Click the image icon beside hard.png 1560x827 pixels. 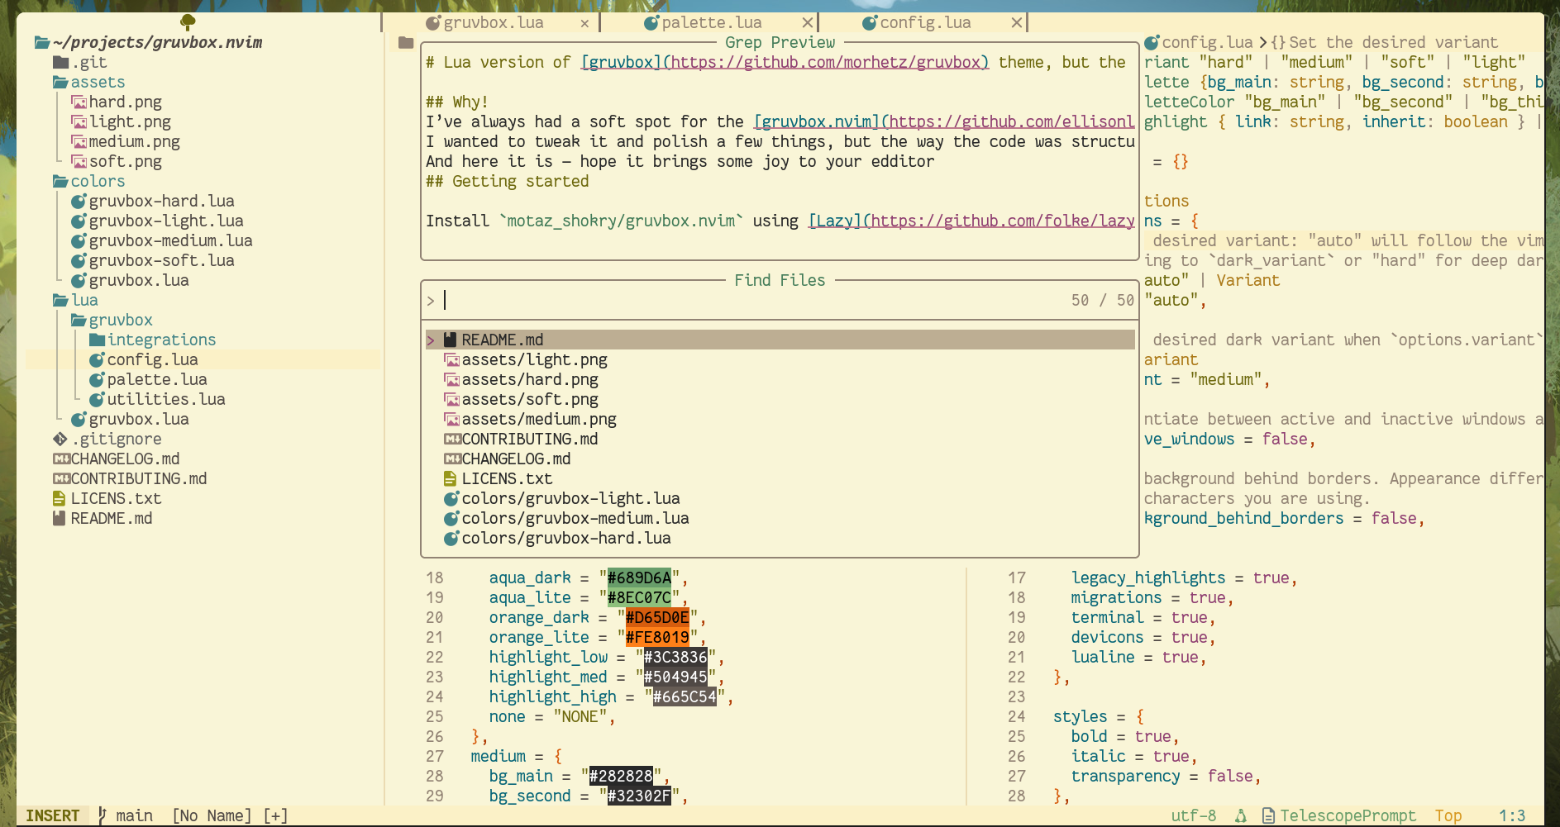[x=79, y=102]
